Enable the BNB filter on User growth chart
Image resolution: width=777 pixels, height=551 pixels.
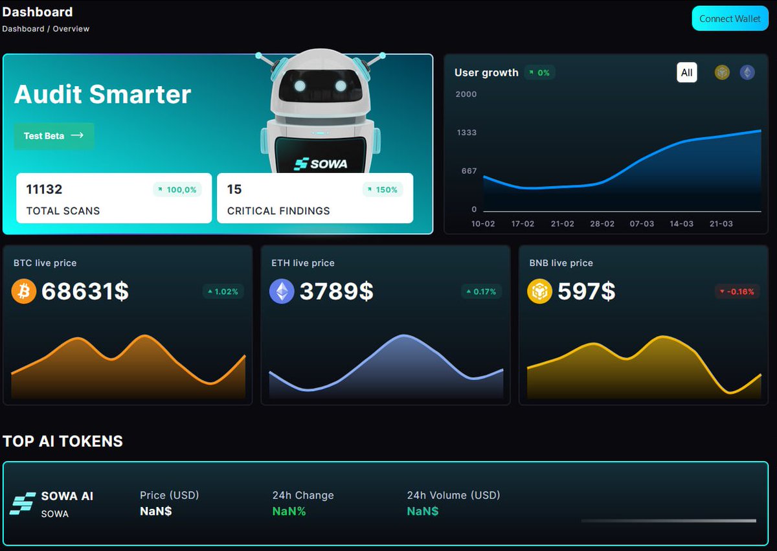click(x=721, y=73)
